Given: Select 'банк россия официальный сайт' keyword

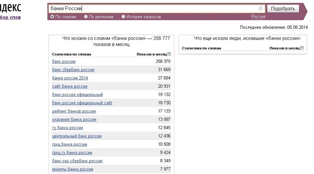Looking at the screenshot, I should 82,103.
